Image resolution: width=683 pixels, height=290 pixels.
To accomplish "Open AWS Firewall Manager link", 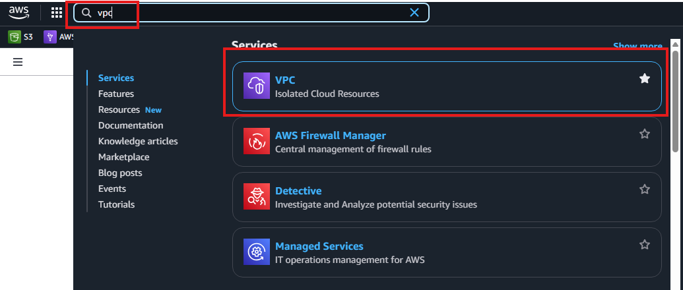I will pyautogui.click(x=330, y=135).
